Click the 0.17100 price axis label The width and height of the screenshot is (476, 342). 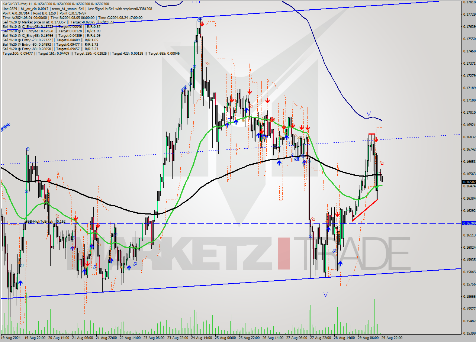tap(469, 100)
